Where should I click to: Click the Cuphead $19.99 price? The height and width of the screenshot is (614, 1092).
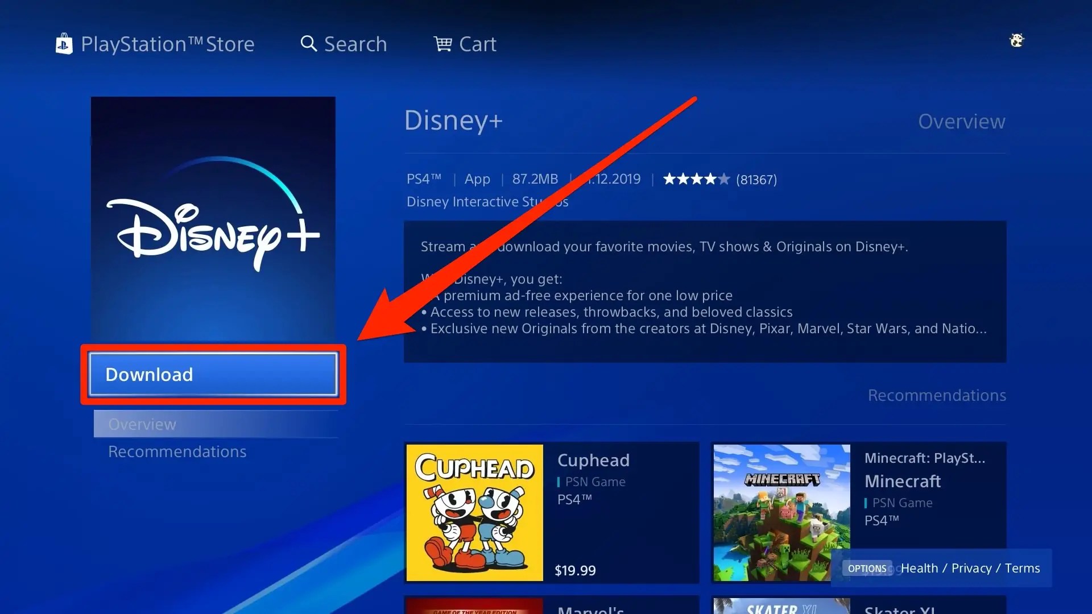pos(575,570)
